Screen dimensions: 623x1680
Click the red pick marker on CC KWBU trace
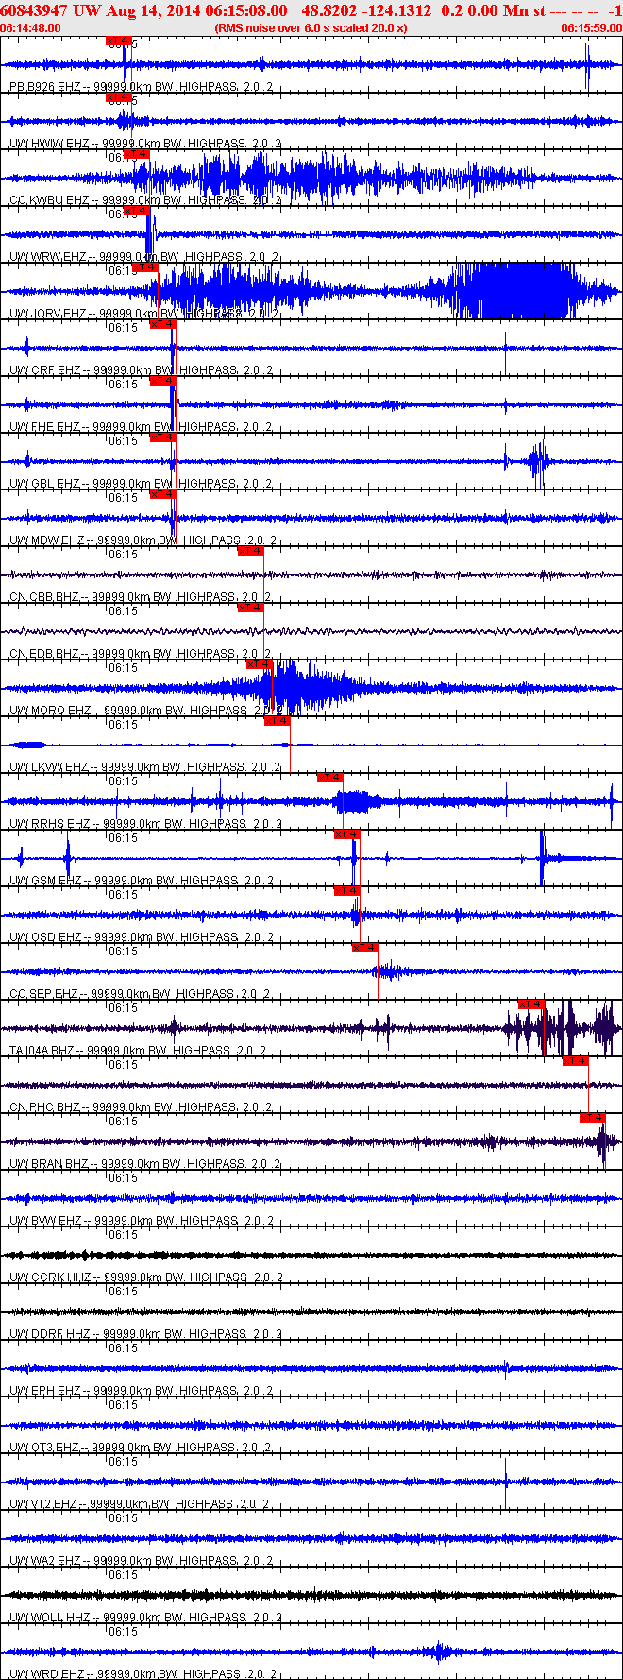(x=137, y=154)
